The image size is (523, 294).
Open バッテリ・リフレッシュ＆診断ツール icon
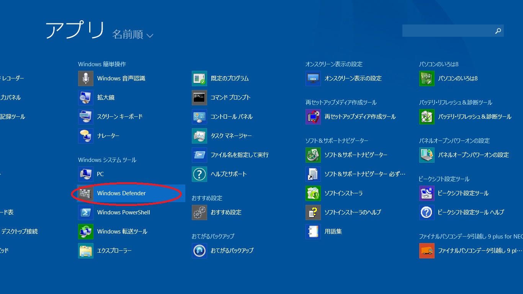427,117
